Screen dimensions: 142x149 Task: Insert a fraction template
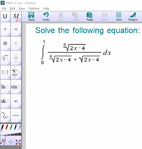tap(16, 58)
